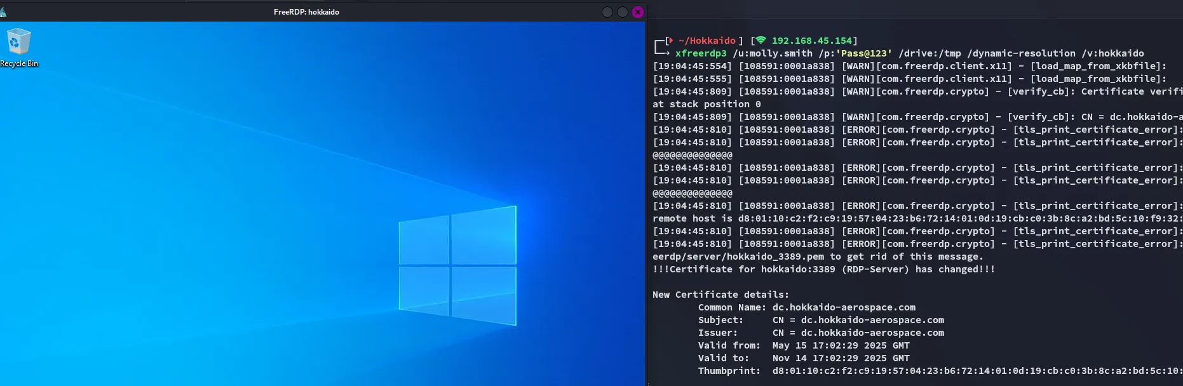The width and height of the screenshot is (1183, 386).
Task: Click the Valid from date May 15
Action: [x=841, y=345]
